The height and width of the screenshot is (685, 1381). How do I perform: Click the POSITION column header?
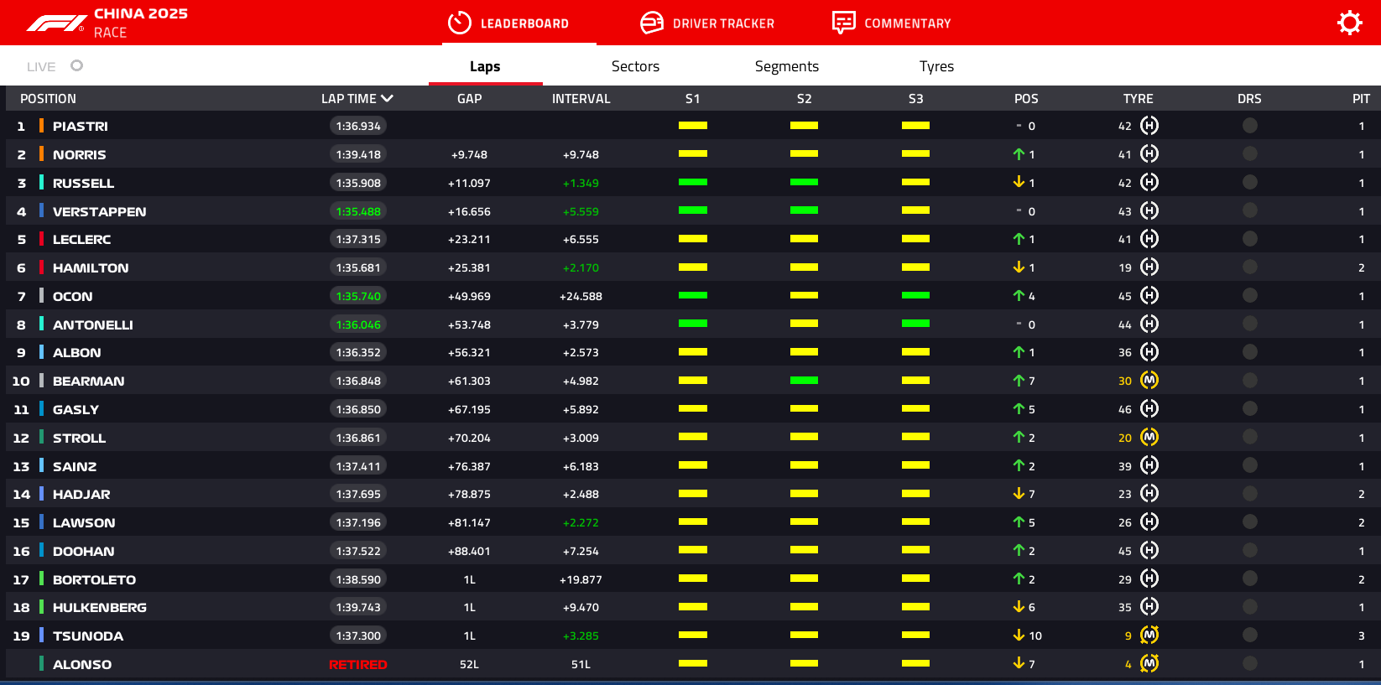point(48,99)
